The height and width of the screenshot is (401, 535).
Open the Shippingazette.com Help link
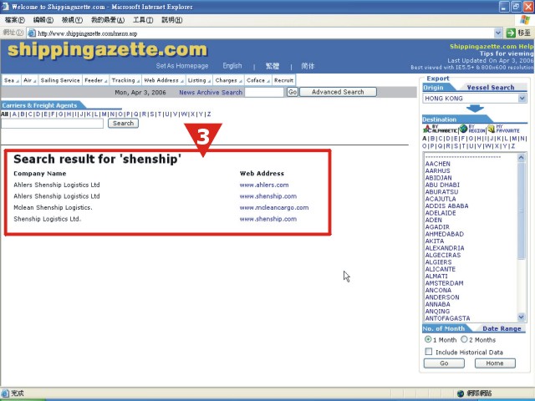[x=492, y=47]
